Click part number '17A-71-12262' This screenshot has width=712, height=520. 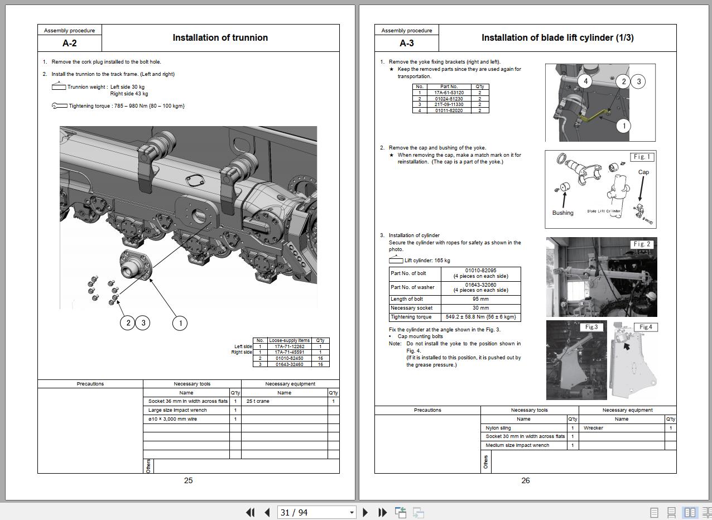(x=289, y=346)
